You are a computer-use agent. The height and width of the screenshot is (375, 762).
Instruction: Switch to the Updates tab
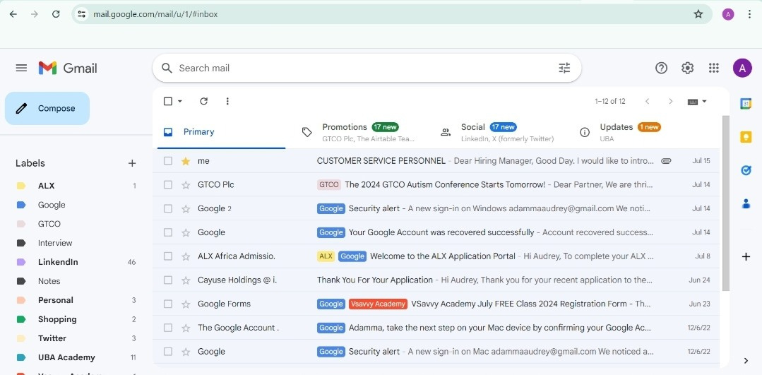(639, 131)
